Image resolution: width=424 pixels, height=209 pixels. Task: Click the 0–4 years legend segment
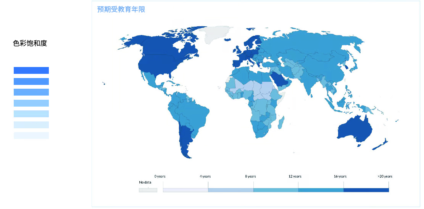tap(185, 190)
